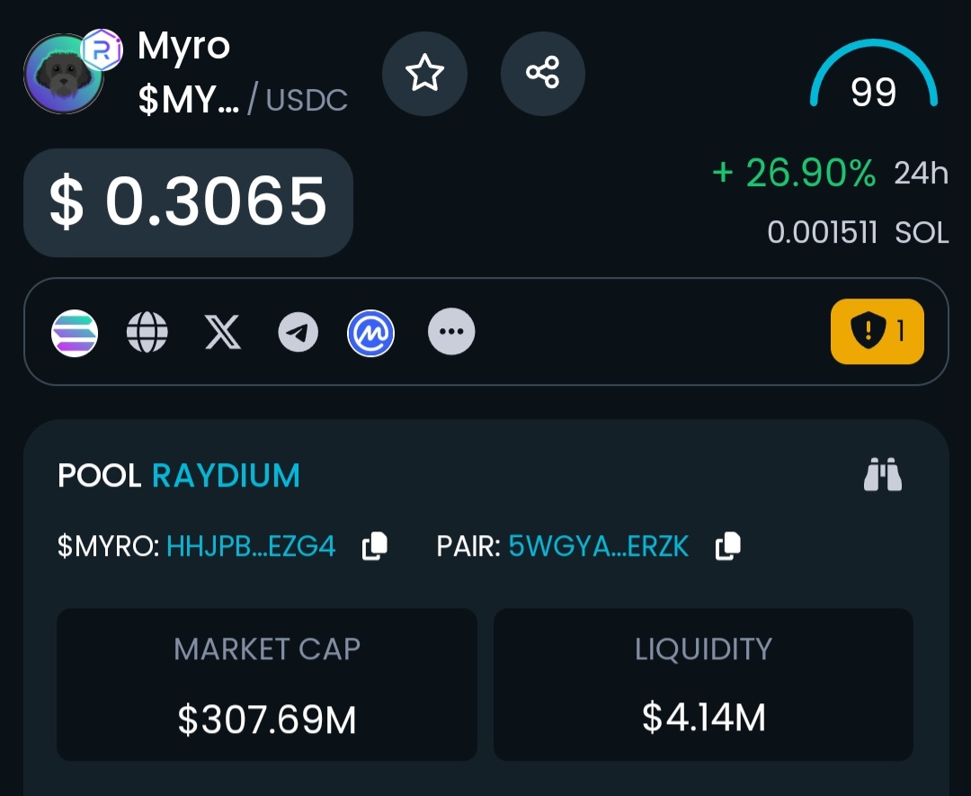Open the Solana chain icon

[x=75, y=333]
